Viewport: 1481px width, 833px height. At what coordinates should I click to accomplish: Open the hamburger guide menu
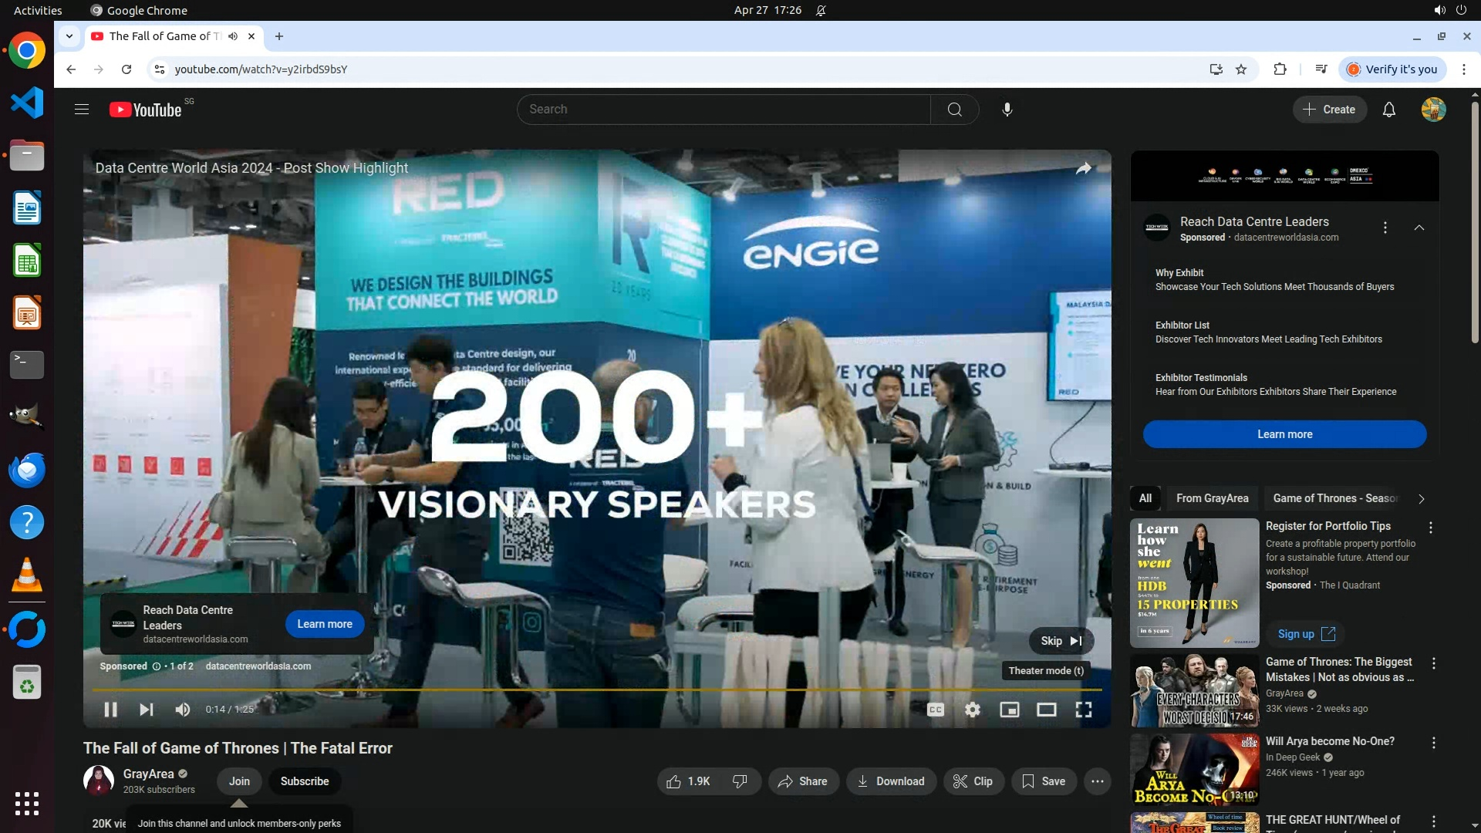(x=82, y=110)
